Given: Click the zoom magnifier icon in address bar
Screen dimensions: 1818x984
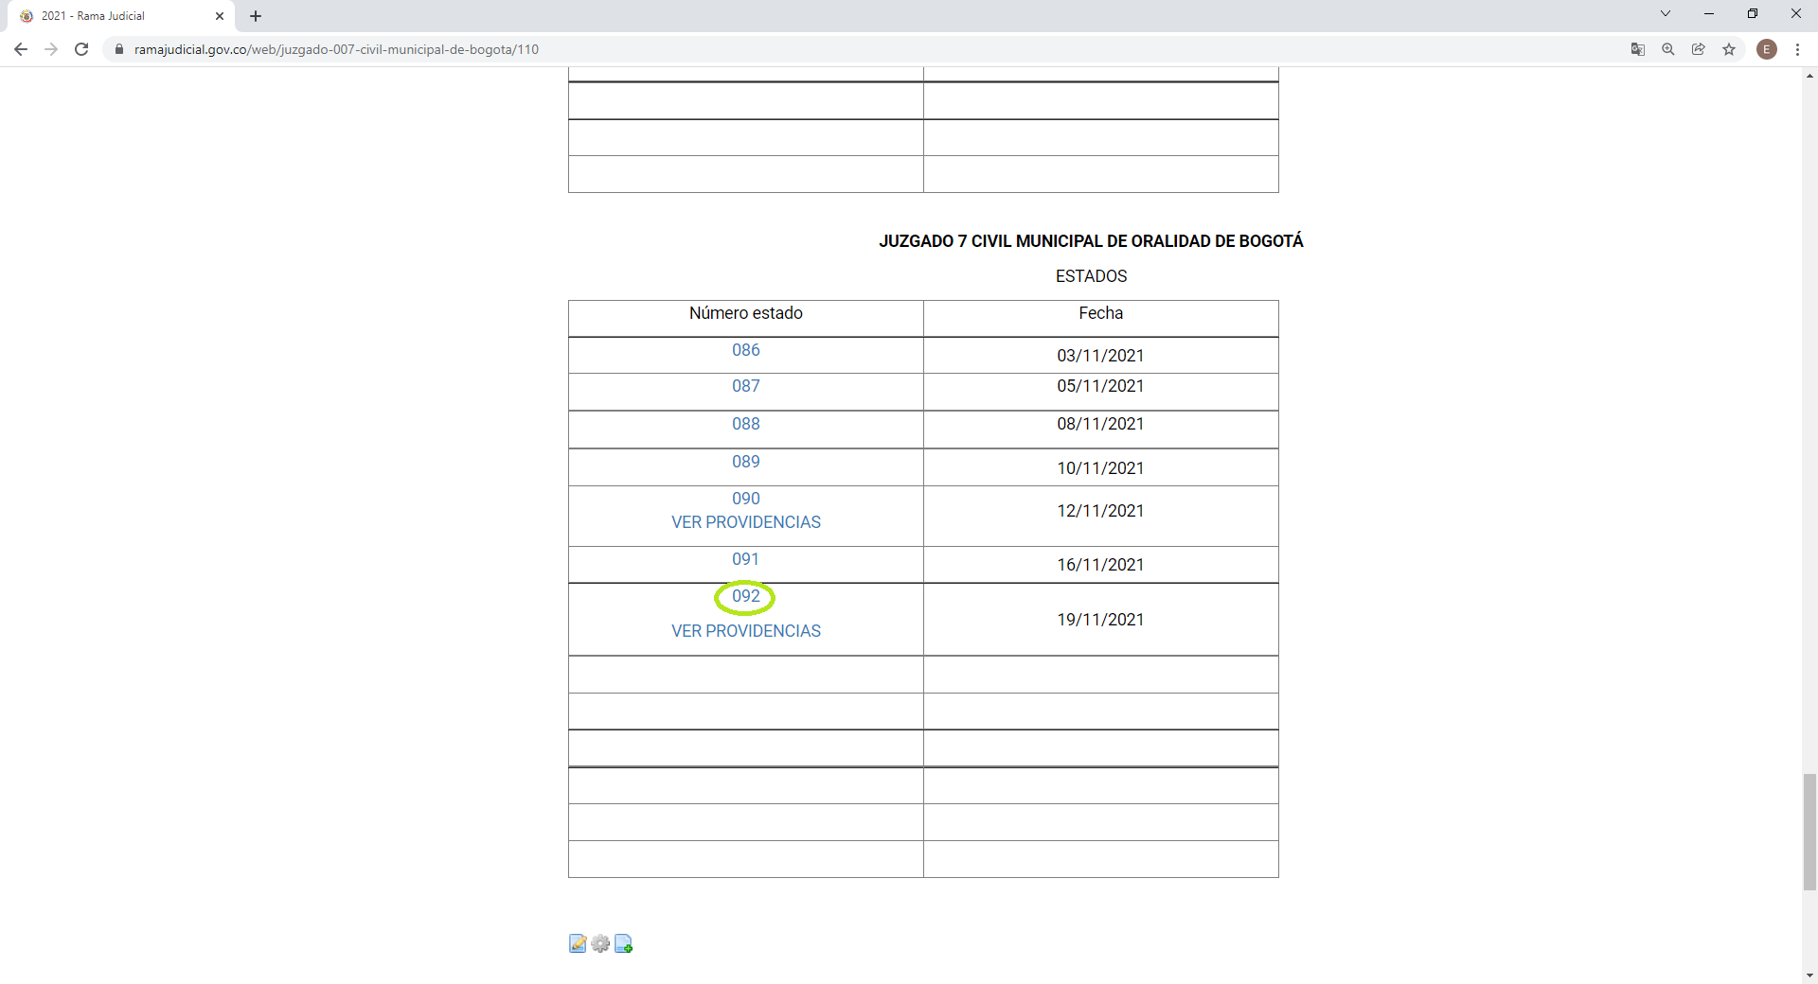Looking at the screenshot, I should click(x=1668, y=49).
